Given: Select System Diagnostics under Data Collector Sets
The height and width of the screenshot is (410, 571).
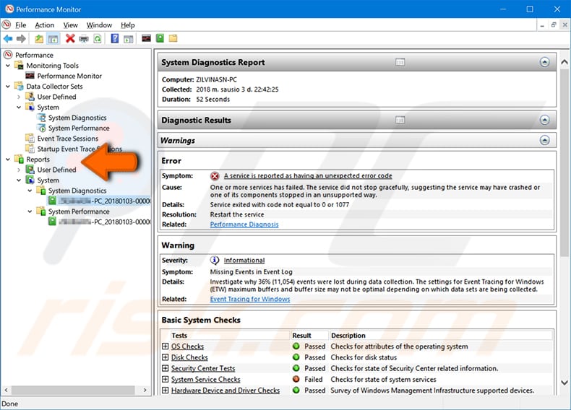Looking at the screenshot, I should 77,118.
